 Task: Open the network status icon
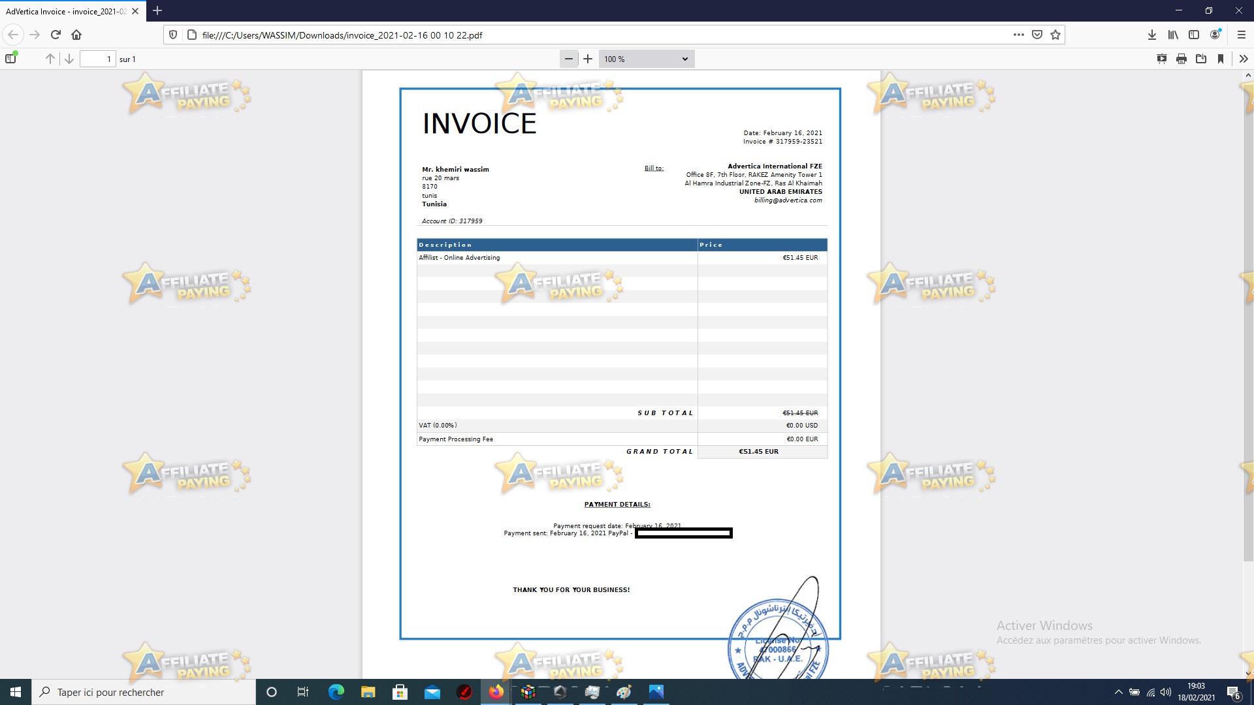point(1151,692)
